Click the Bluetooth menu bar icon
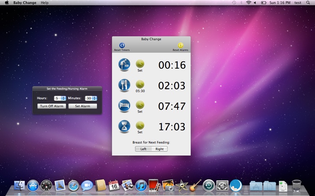The height and width of the screenshot is (196, 315). tap(241, 3)
